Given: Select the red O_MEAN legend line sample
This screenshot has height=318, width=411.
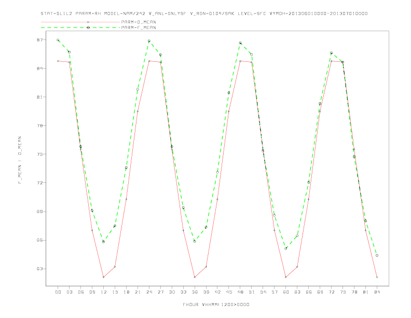Looking at the screenshot, I should point(80,22).
